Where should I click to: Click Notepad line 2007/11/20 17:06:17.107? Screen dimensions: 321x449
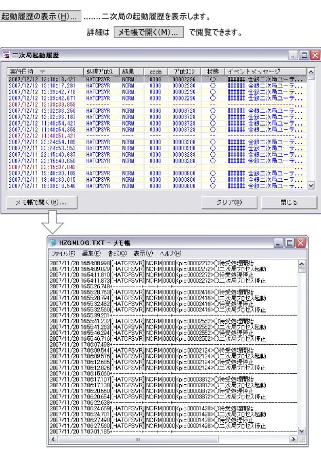(x=152, y=379)
